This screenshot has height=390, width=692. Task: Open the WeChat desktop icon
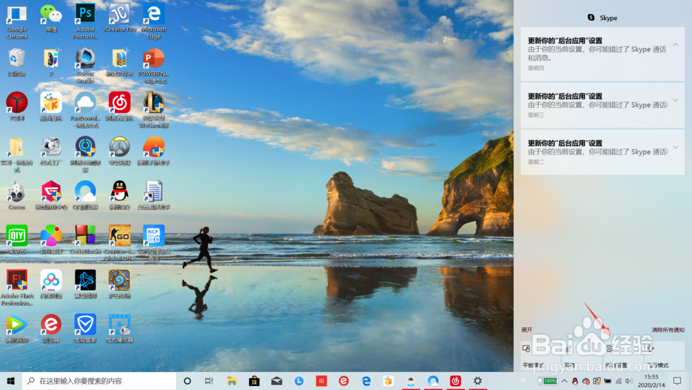[x=51, y=19]
